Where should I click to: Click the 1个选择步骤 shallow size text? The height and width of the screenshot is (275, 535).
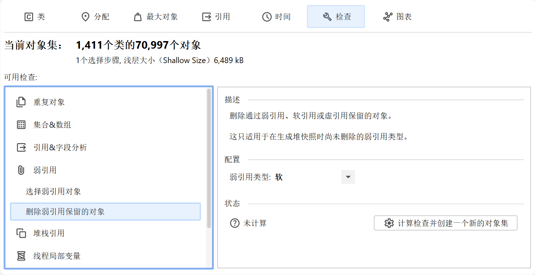[x=160, y=61]
